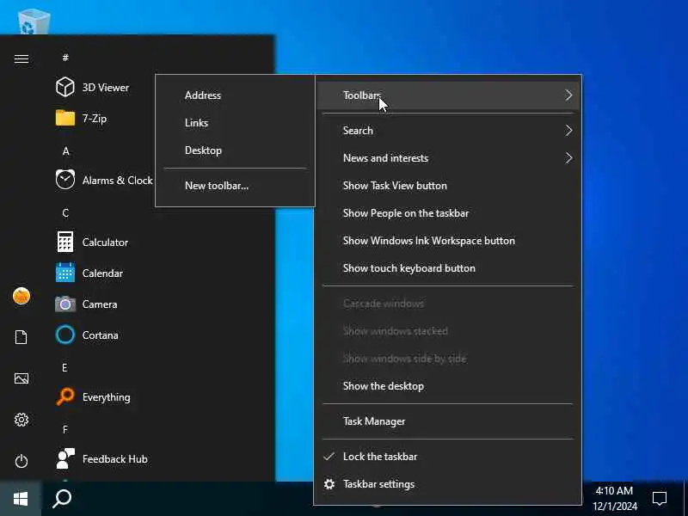This screenshot has height=516, width=688.
Task: Enable the Links toolbar
Action: tap(235, 123)
